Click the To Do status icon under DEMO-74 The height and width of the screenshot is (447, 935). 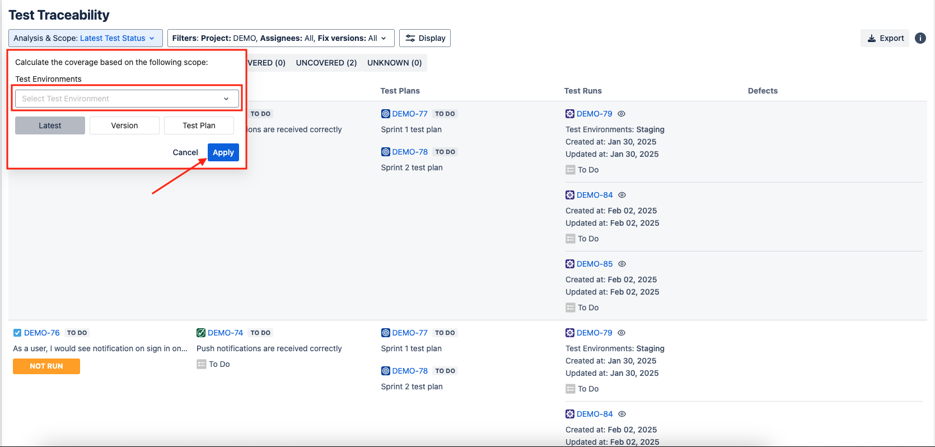click(x=202, y=364)
